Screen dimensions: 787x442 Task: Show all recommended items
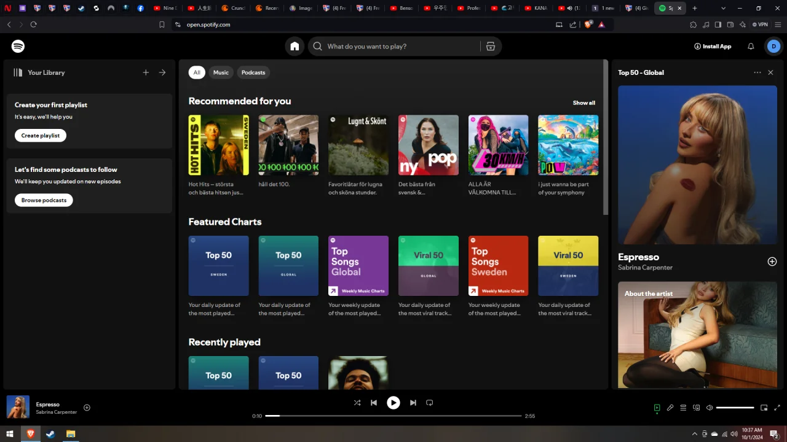pos(584,103)
